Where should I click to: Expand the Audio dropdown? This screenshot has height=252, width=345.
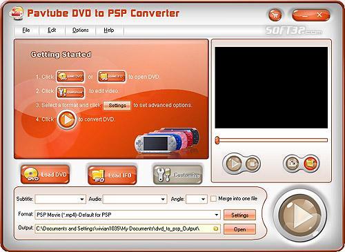tap(163, 200)
